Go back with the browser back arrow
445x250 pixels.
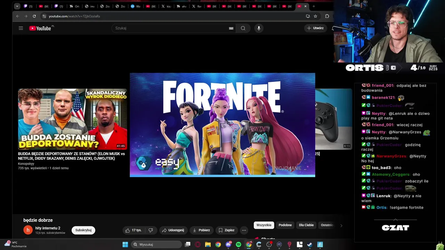click(x=18, y=16)
